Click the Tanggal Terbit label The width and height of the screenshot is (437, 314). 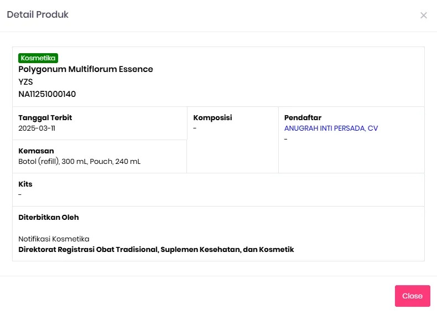[x=45, y=118]
